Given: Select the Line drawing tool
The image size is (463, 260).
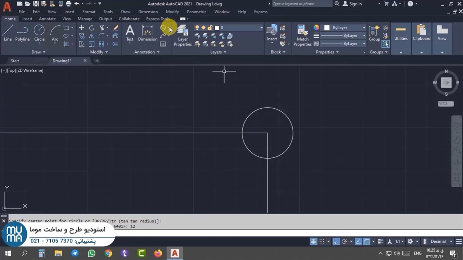Looking at the screenshot, I should [x=8, y=33].
